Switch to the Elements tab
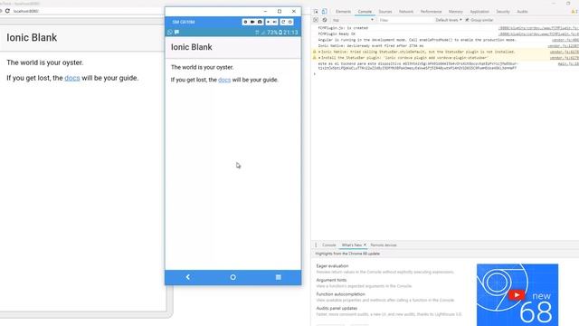579x326 pixels. tap(343, 12)
